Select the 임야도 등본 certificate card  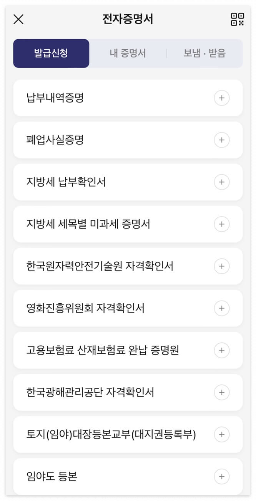click(115, 476)
